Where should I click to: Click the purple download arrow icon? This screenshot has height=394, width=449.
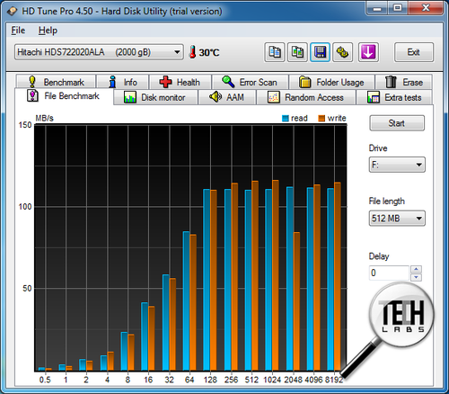(368, 52)
